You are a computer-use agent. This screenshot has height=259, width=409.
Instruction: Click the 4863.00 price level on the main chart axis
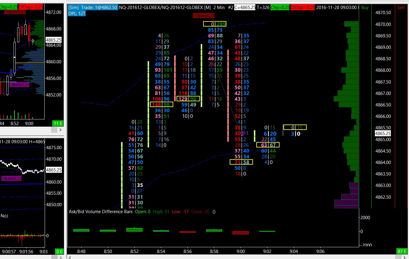pos(383,185)
